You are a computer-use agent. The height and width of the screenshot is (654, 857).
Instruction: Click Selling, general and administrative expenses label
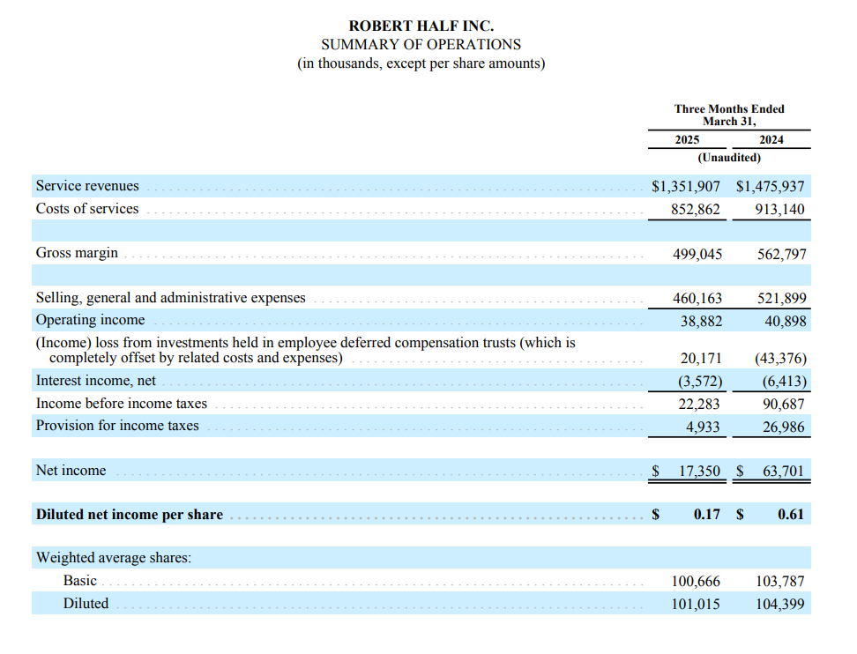pyautogui.click(x=170, y=298)
